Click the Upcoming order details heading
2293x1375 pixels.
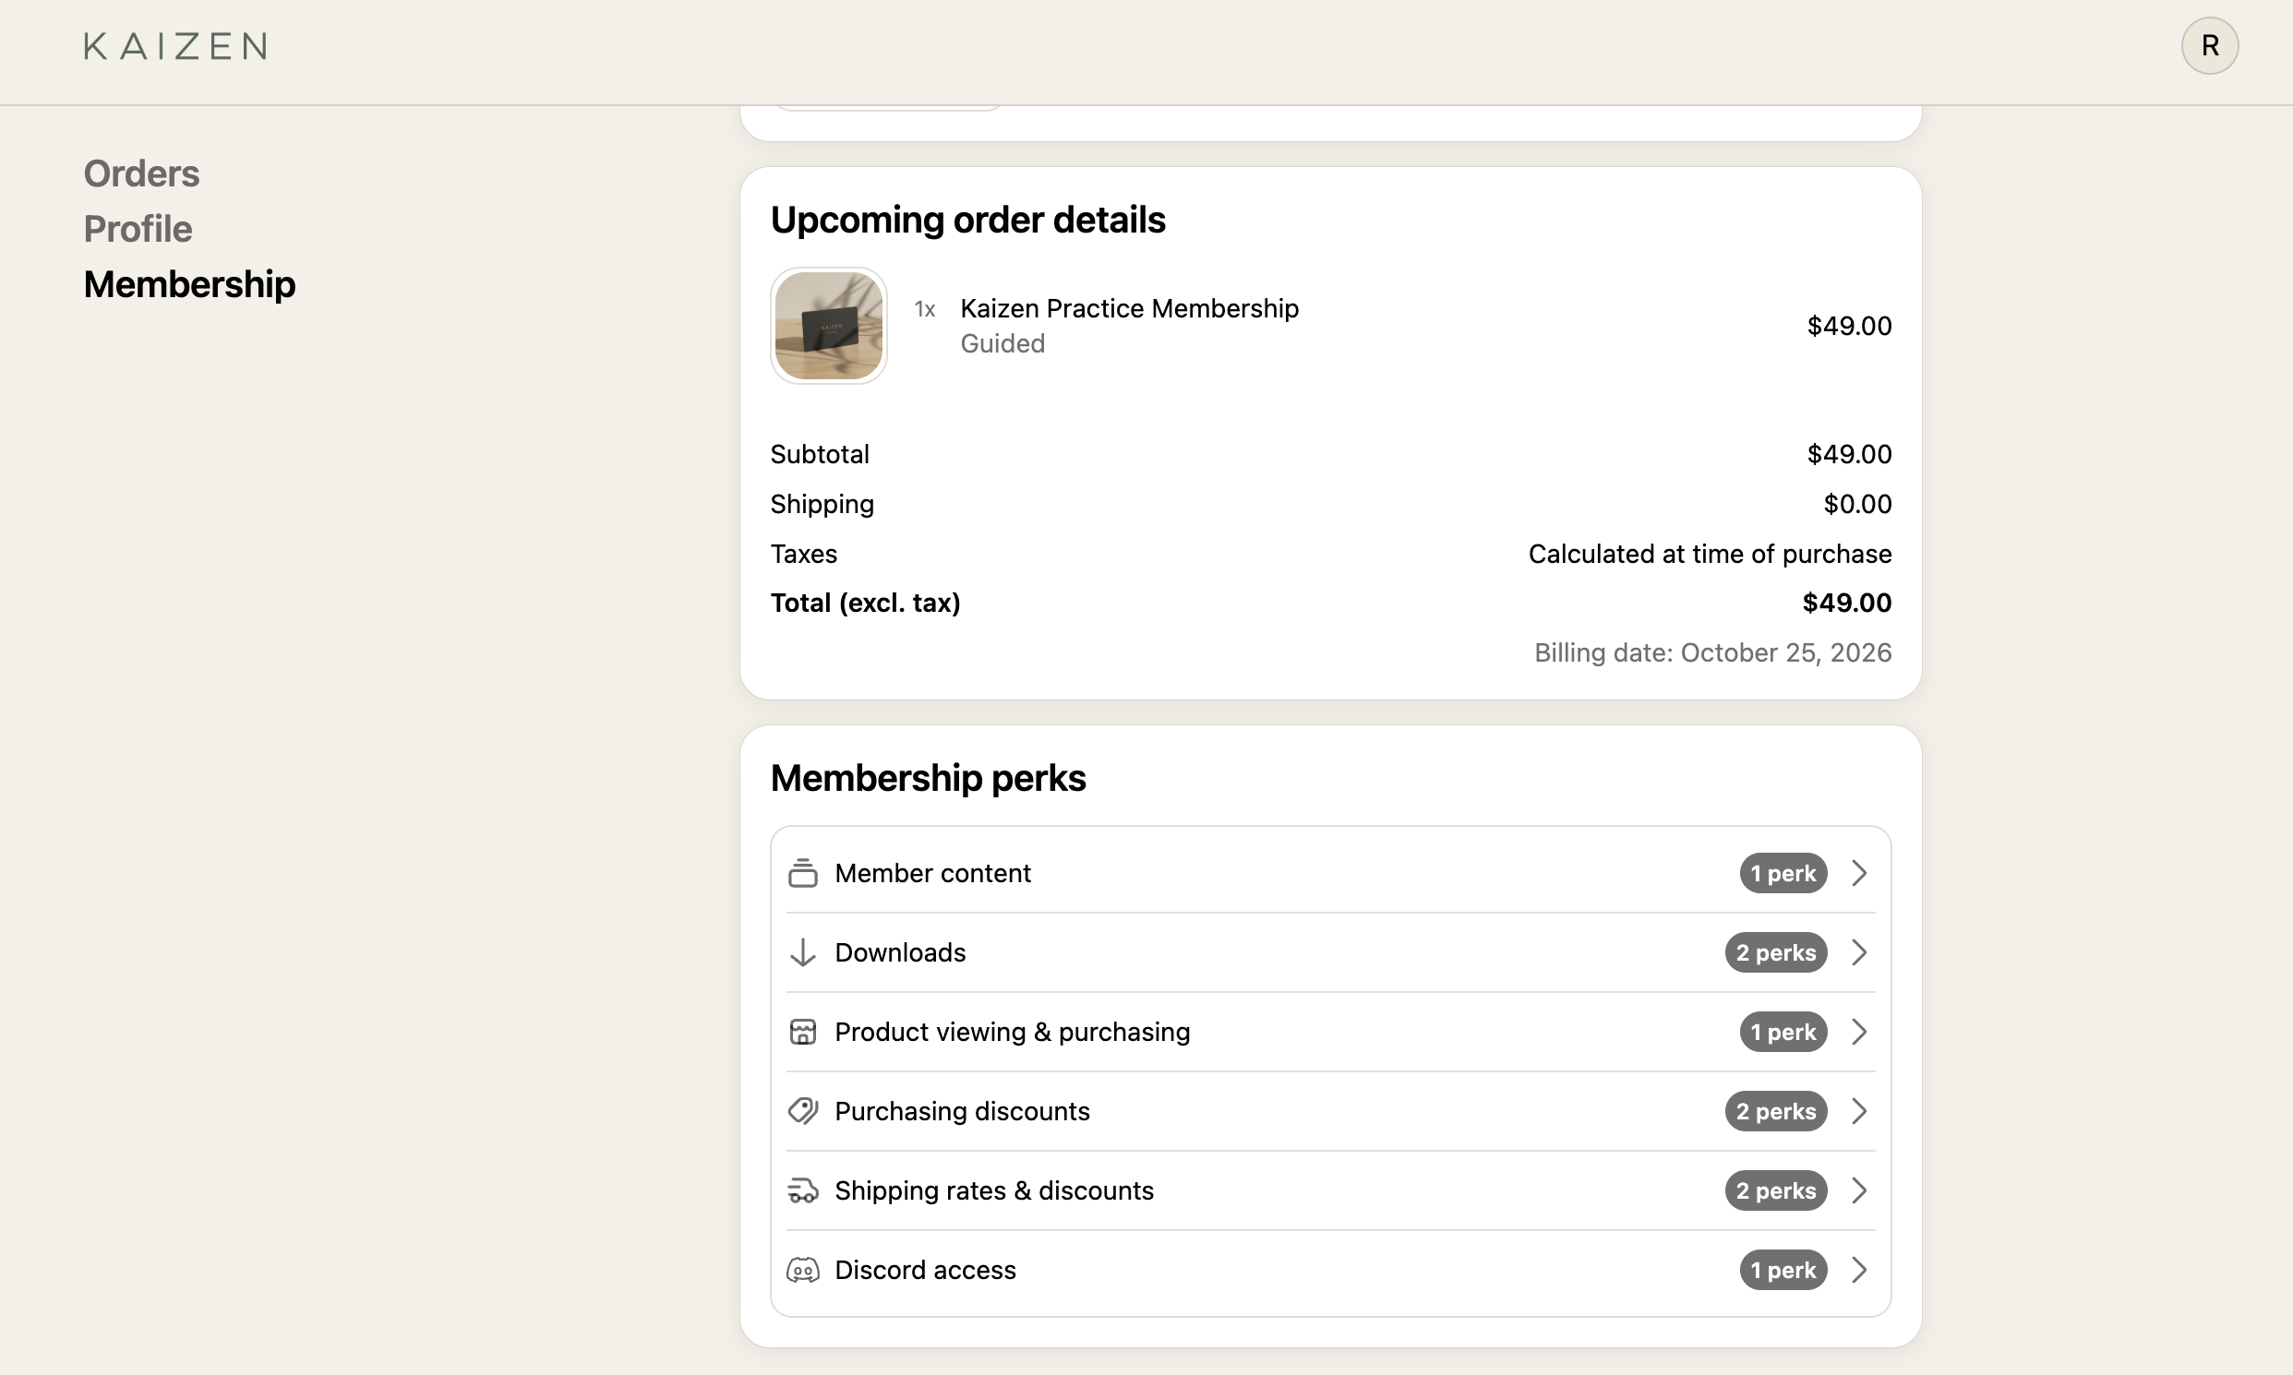[x=967, y=221]
